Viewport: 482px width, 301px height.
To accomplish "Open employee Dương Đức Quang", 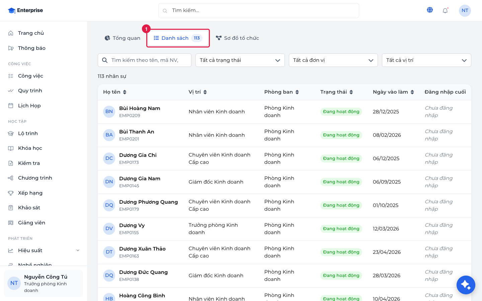I will [x=143, y=272].
